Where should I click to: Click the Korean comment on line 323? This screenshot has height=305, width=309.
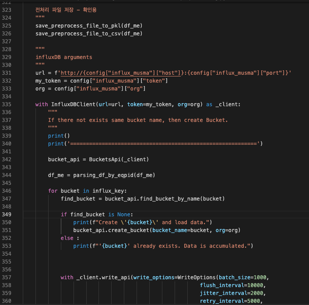pyautogui.click(x=66, y=10)
